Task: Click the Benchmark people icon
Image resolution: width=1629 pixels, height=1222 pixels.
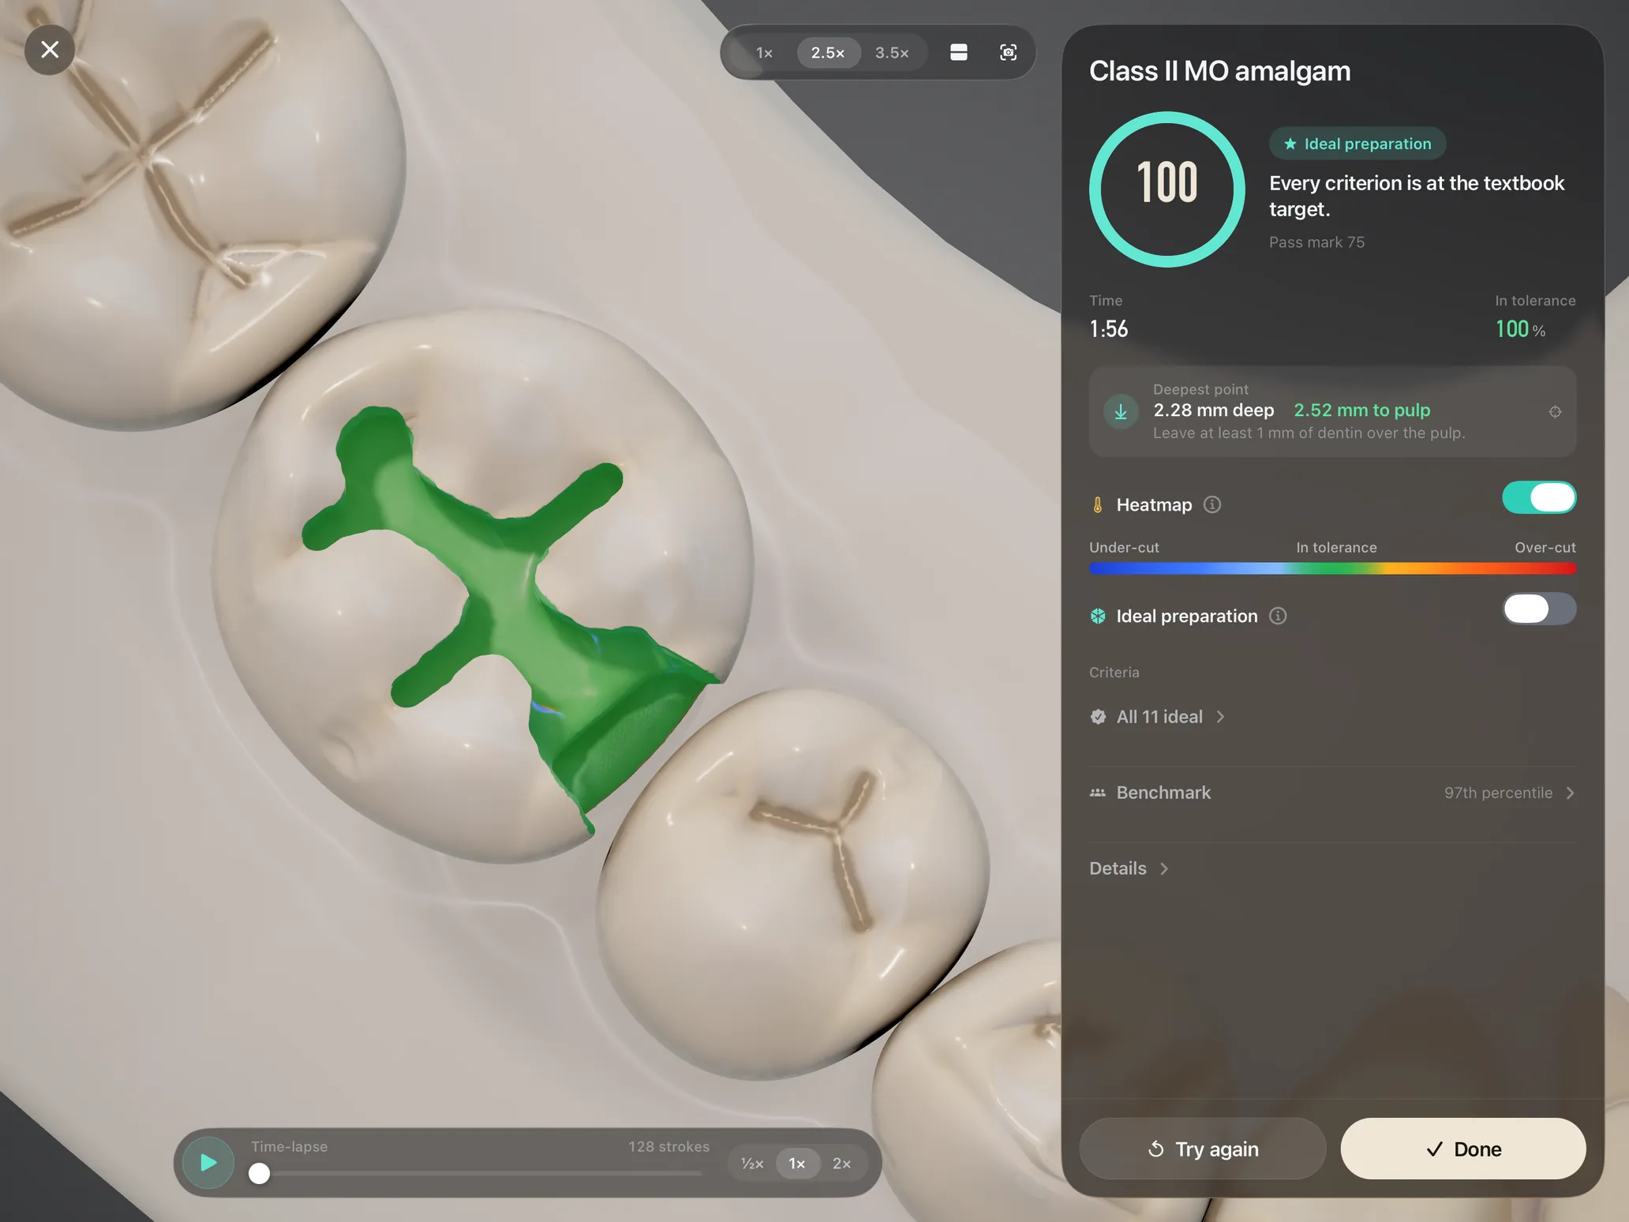Action: (1098, 793)
